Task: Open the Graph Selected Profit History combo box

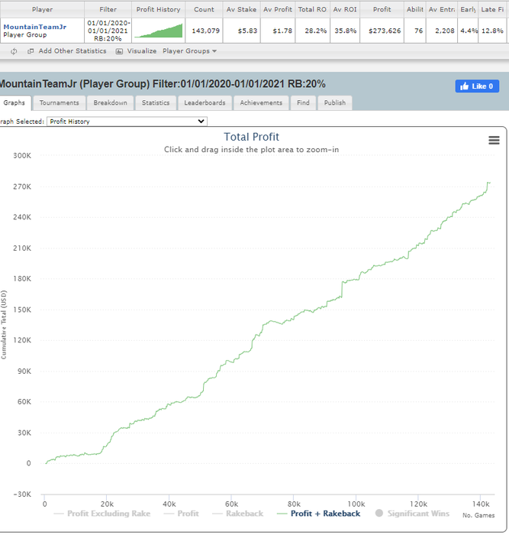Action: click(x=127, y=121)
